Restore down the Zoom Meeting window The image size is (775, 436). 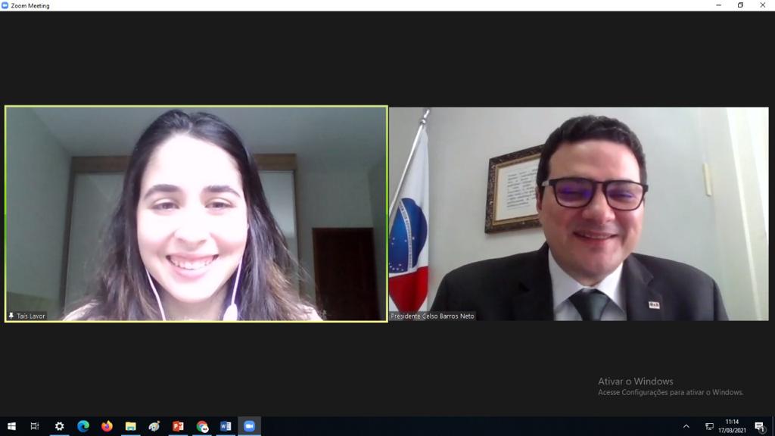pyautogui.click(x=740, y=5)
